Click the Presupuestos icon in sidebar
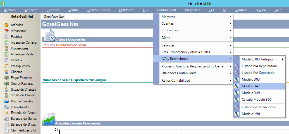Screen dimensions: 289x134 pos(7,66)
